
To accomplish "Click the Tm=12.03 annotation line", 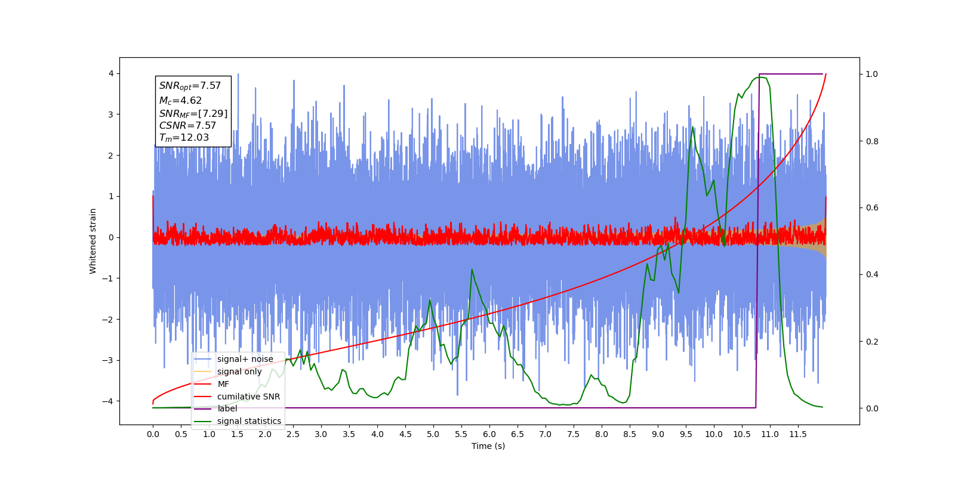I will click(x=184, y=138).
